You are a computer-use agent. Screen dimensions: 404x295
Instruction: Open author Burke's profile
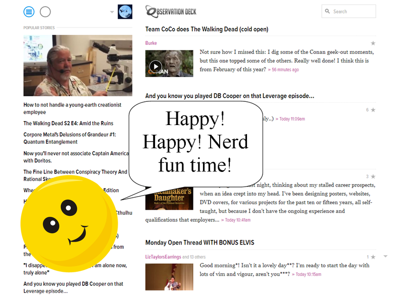(x=151, y=43)
